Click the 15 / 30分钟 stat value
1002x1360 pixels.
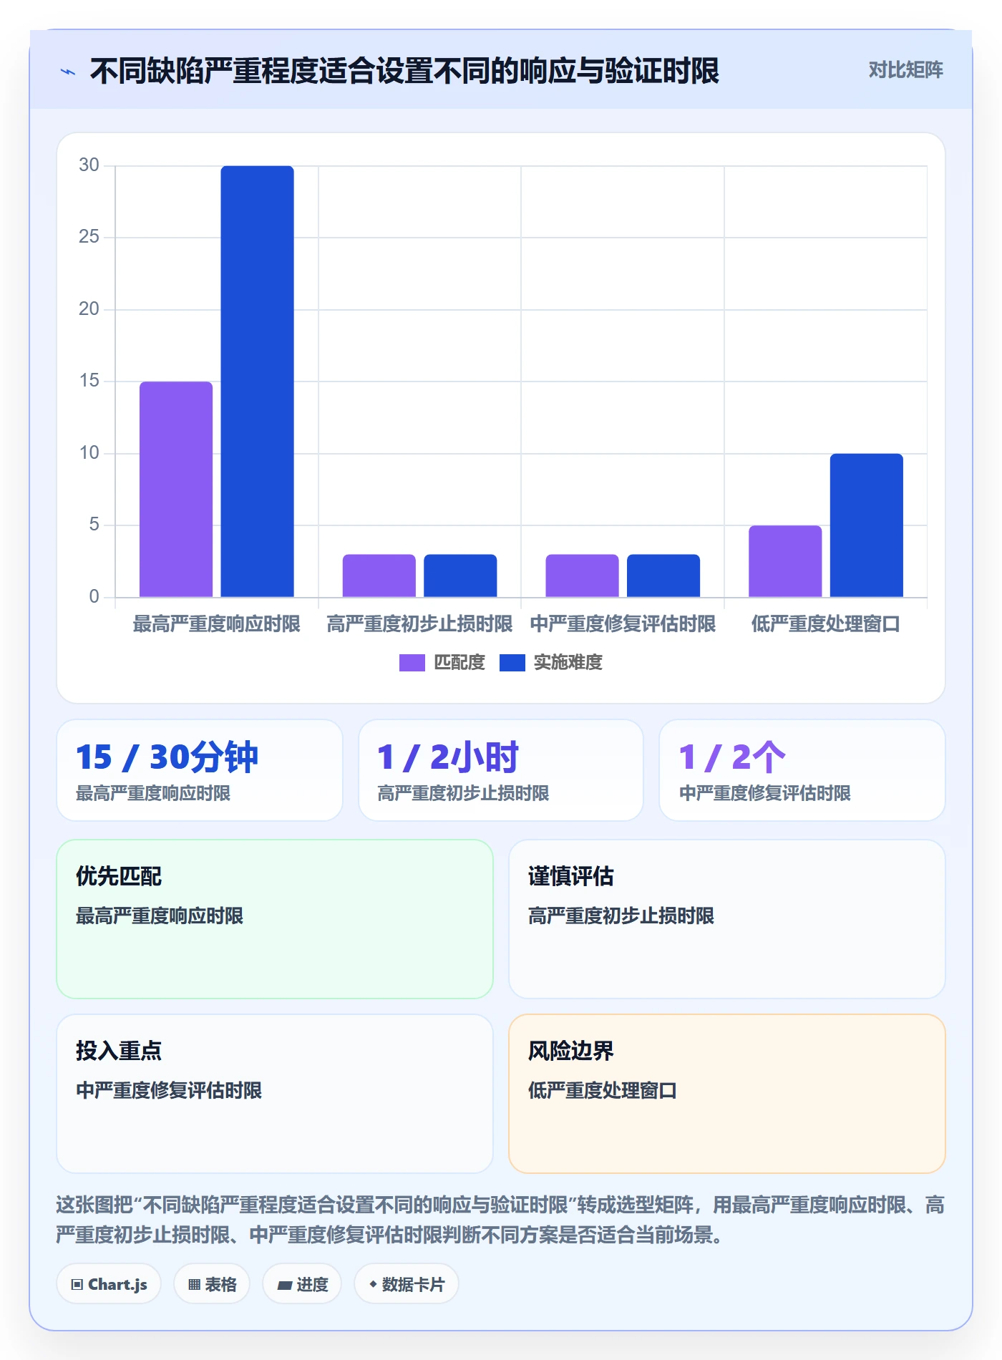(x=167, y=757)
